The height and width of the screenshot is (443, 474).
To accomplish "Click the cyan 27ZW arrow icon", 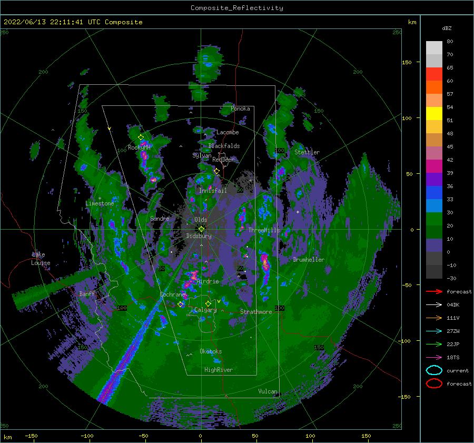I will (x=434, y=331).
